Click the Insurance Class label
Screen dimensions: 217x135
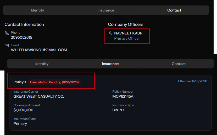tap(25, 119)
